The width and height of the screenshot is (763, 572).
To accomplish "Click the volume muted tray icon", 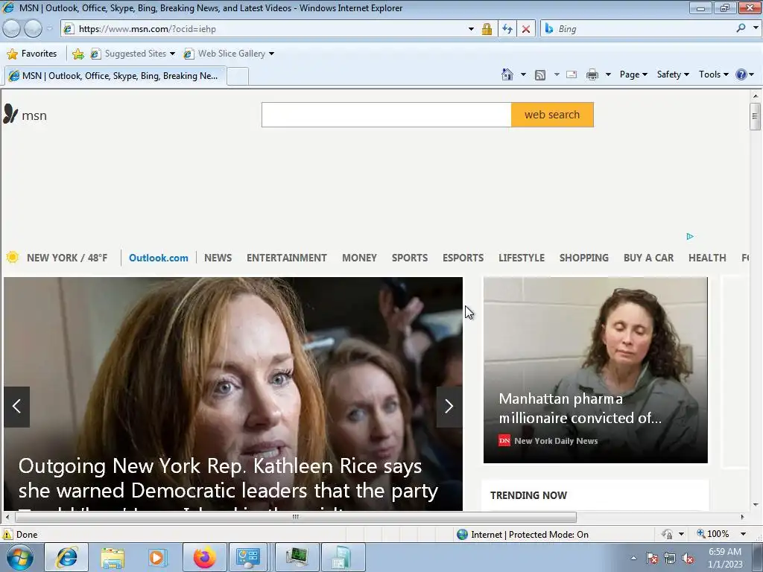I will point(688,558).
